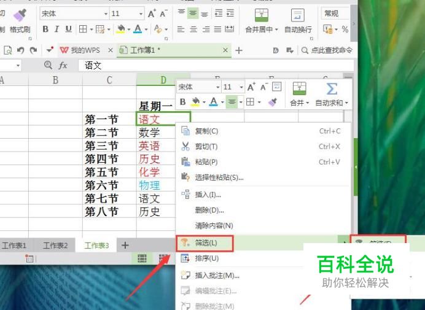Click decrease indent icon in ribbon
The height and width of the screenshot is (310, 425).
[219, 13]
